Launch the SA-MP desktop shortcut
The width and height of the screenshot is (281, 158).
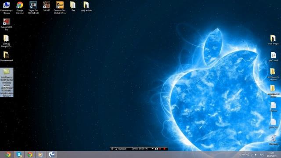click(x=47, y=7)
